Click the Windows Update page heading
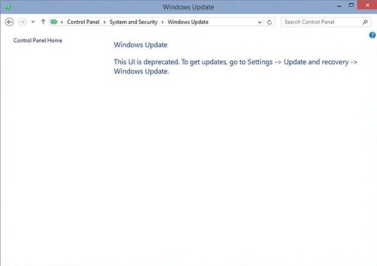Screen dimensions: 377x266 pos(140,45)
